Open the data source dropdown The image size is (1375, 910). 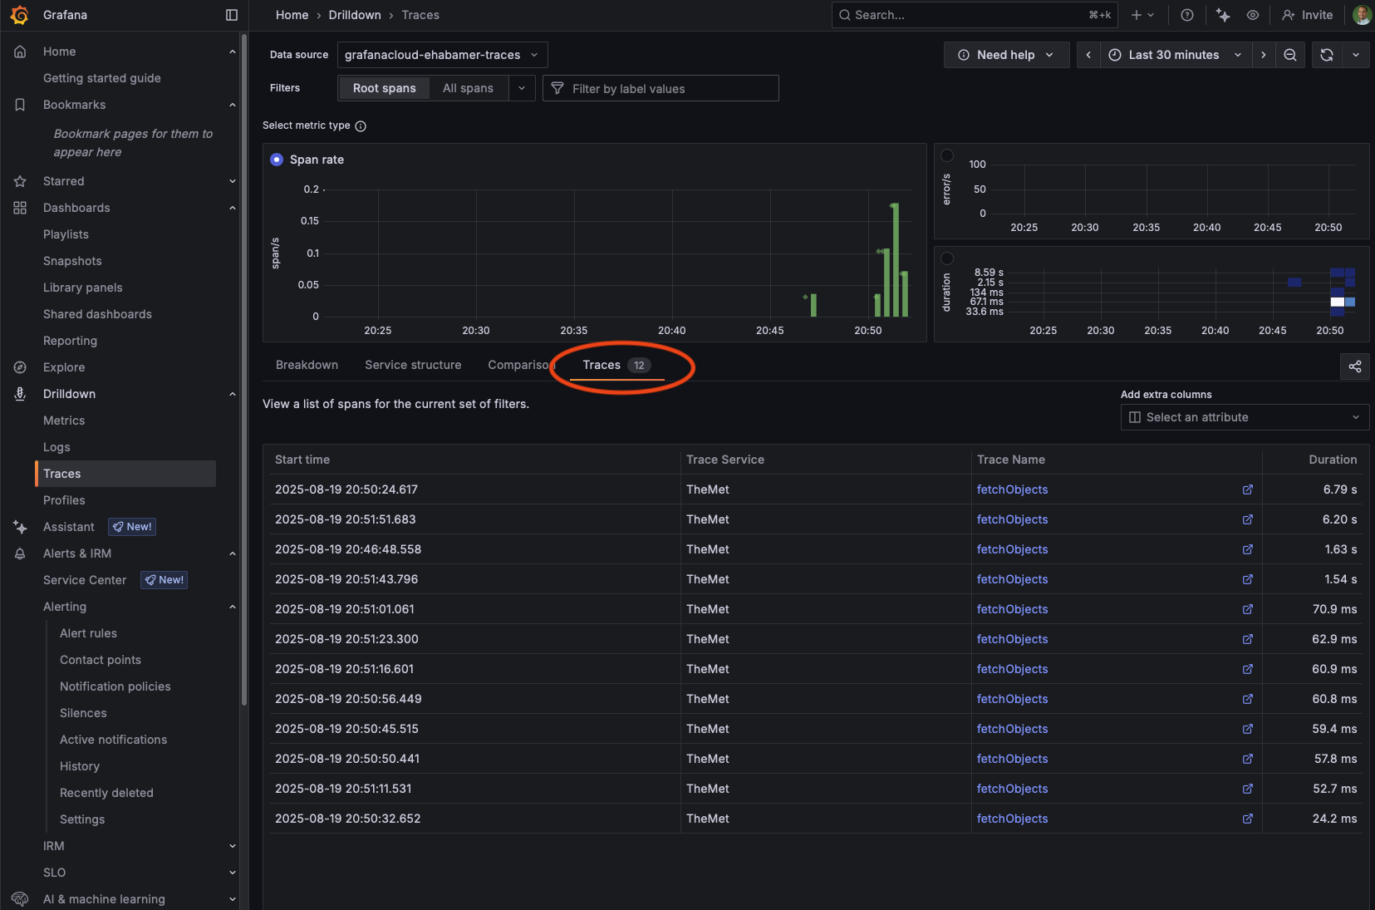coord(442,55)
